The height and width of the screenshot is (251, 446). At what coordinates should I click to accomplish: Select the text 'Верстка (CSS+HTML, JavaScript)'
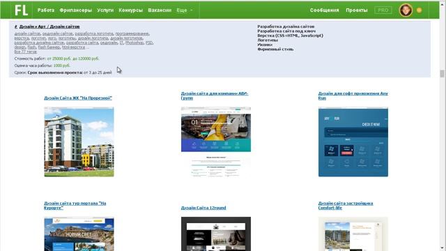click(x=290, y=36)
